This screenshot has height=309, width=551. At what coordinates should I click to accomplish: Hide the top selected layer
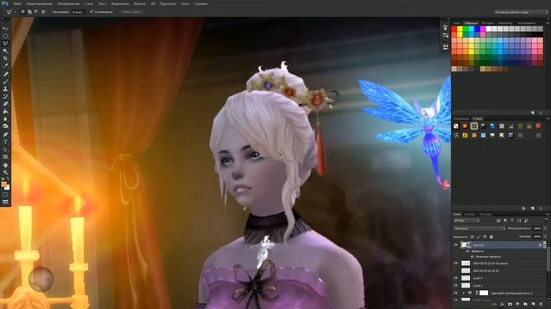[x=455, y=245]
